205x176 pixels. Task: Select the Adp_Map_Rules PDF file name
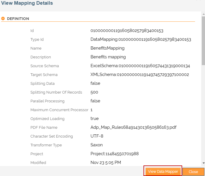133,127
